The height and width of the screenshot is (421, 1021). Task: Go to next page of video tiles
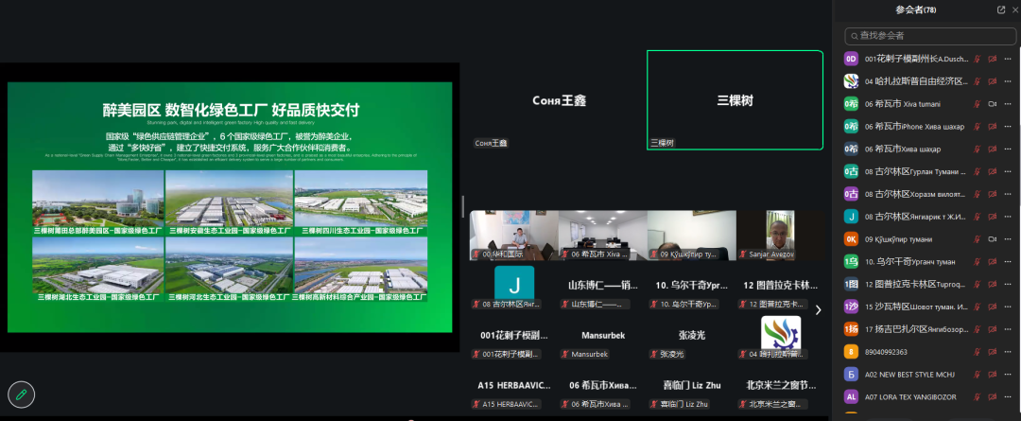(x=819, y=310)
